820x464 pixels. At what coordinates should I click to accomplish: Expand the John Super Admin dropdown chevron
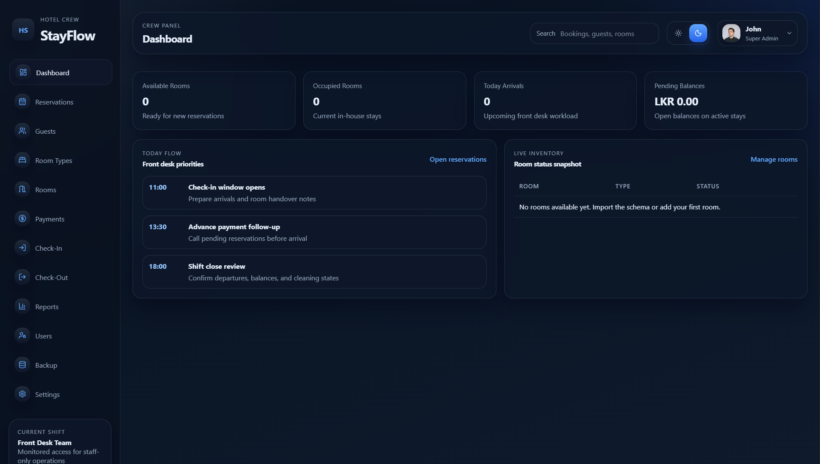click(789, 33)
